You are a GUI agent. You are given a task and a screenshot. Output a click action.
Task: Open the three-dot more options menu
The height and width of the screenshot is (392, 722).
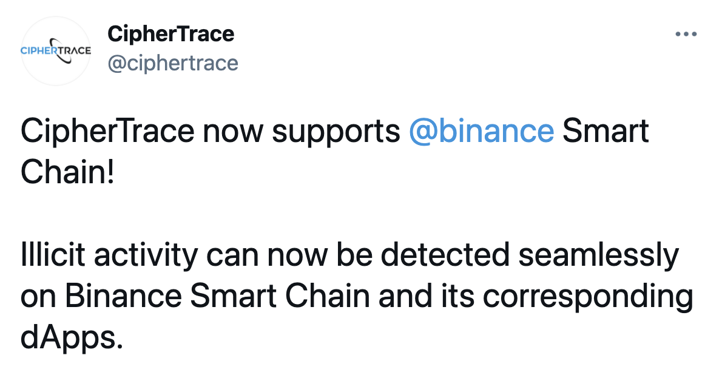[686, 34]
